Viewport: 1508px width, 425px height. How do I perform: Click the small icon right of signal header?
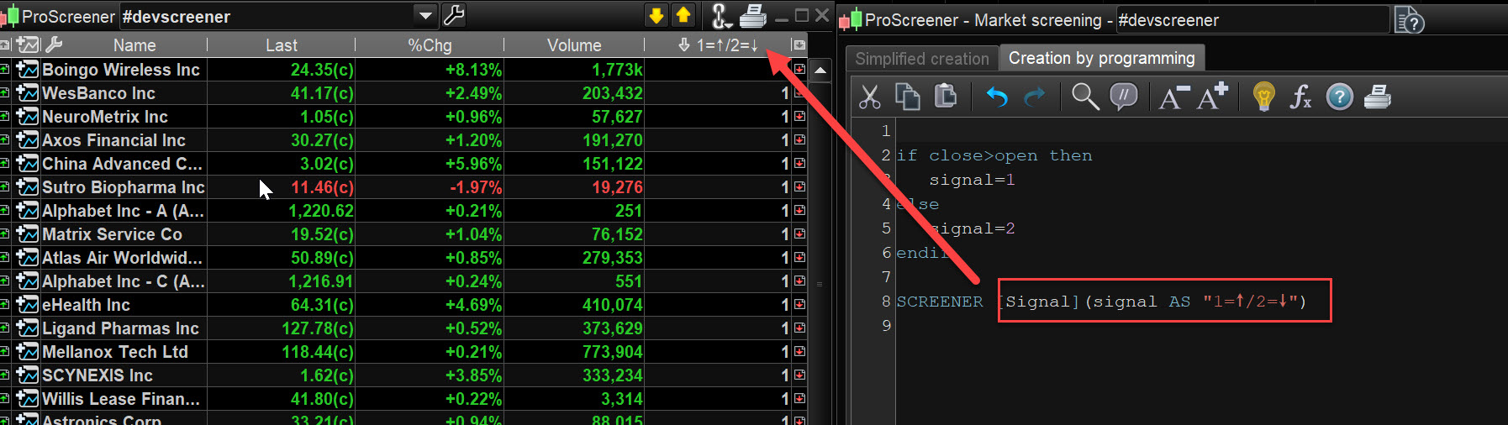[799, 45]
